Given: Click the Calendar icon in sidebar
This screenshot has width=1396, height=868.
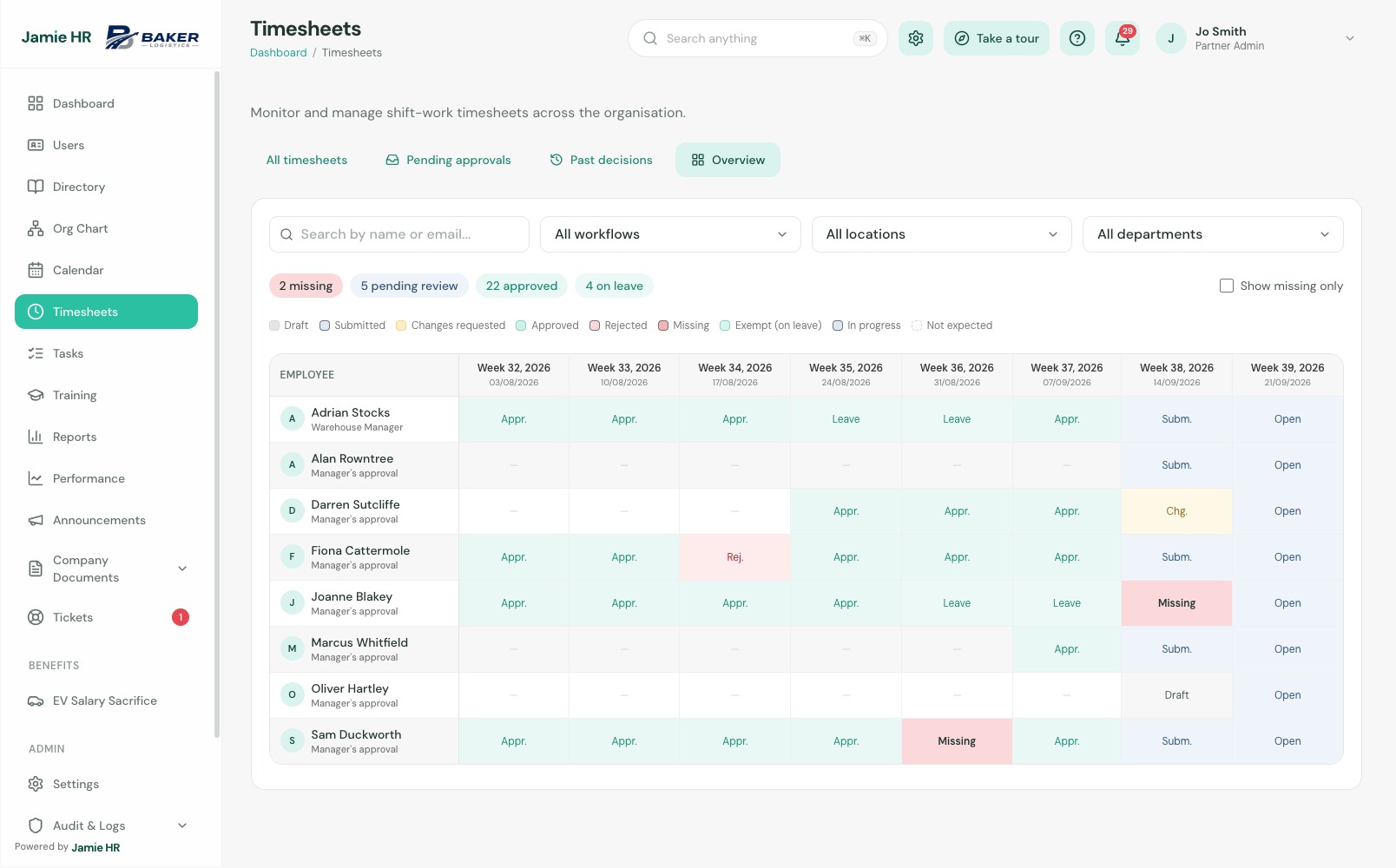Looking at the screenshot, I should (36, 270).
